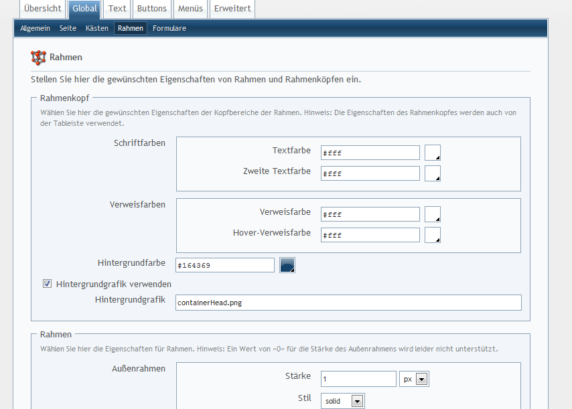
Task: Open the Text tab
Action: [x=117, y=9]
